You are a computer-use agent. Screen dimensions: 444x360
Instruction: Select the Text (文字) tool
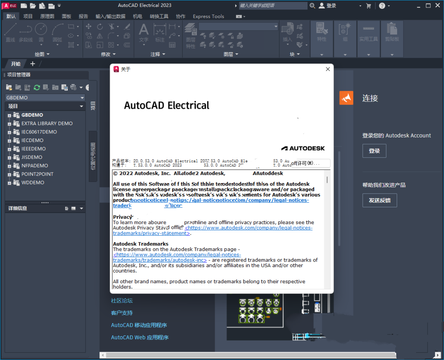[x=143, y=32]
